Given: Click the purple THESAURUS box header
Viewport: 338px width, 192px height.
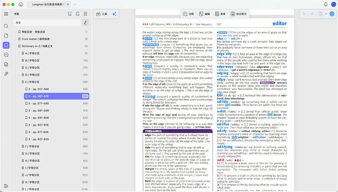Looking at the screenshot, I should (178, 131).
